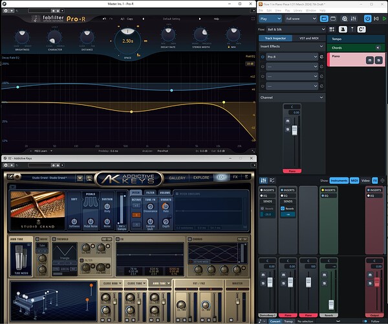Select Transposed pitch in the status bar
388x324 pixels.
click(288, 321)
